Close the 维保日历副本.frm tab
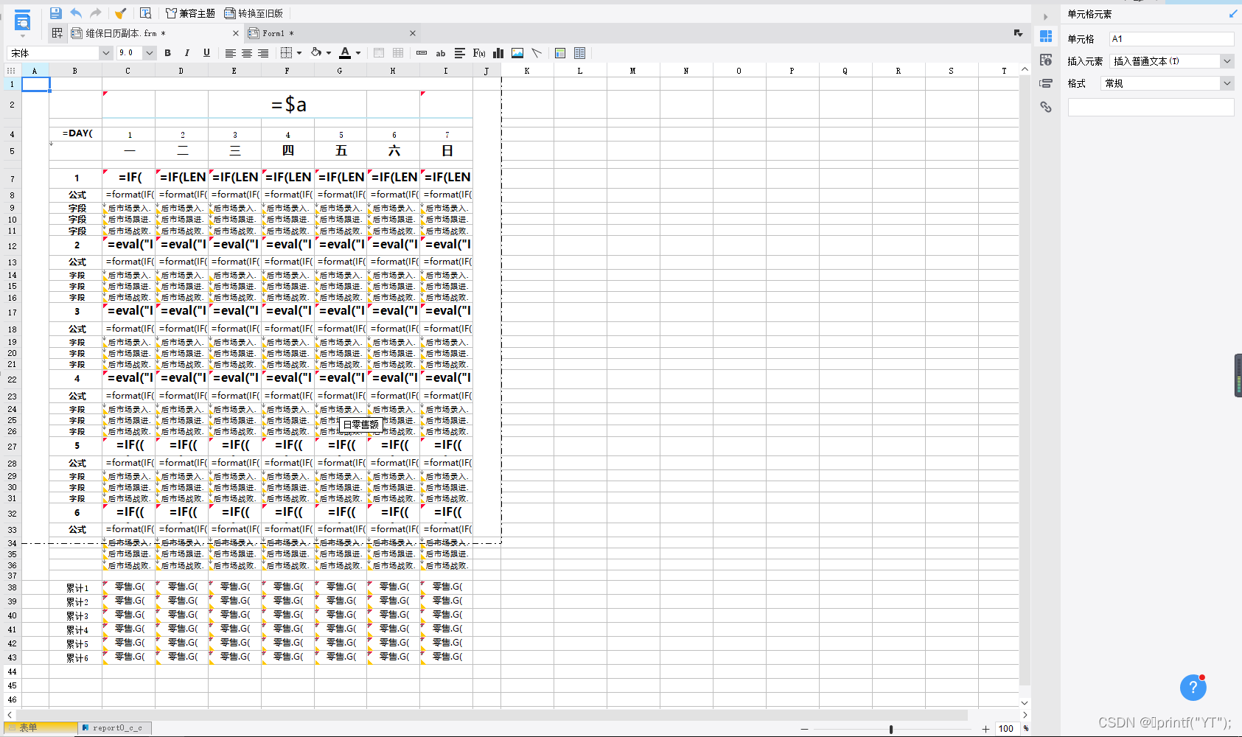 236,33
